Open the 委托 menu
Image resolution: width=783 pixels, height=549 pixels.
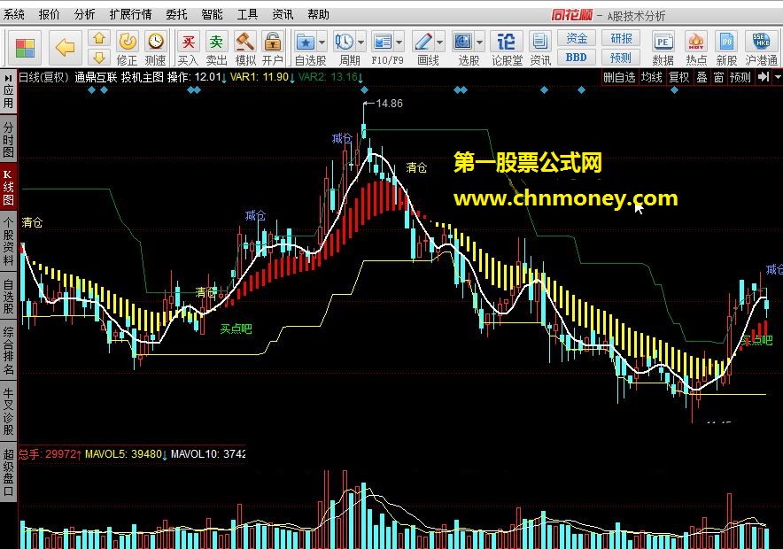tap(177, 14)
